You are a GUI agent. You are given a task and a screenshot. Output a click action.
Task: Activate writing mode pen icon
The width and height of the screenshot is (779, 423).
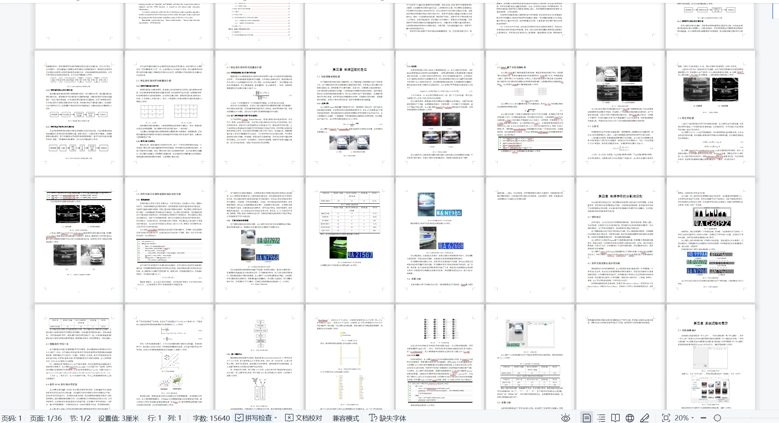645,418
